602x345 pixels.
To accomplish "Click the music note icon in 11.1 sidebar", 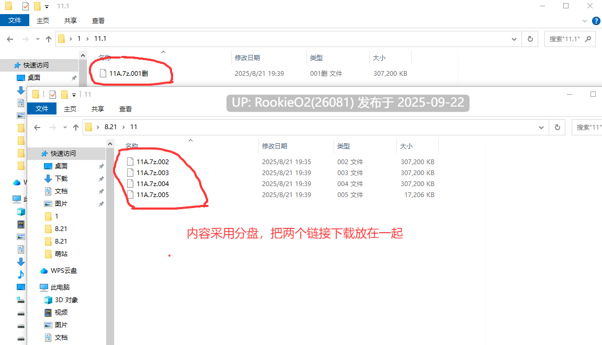I will point(21,274).
